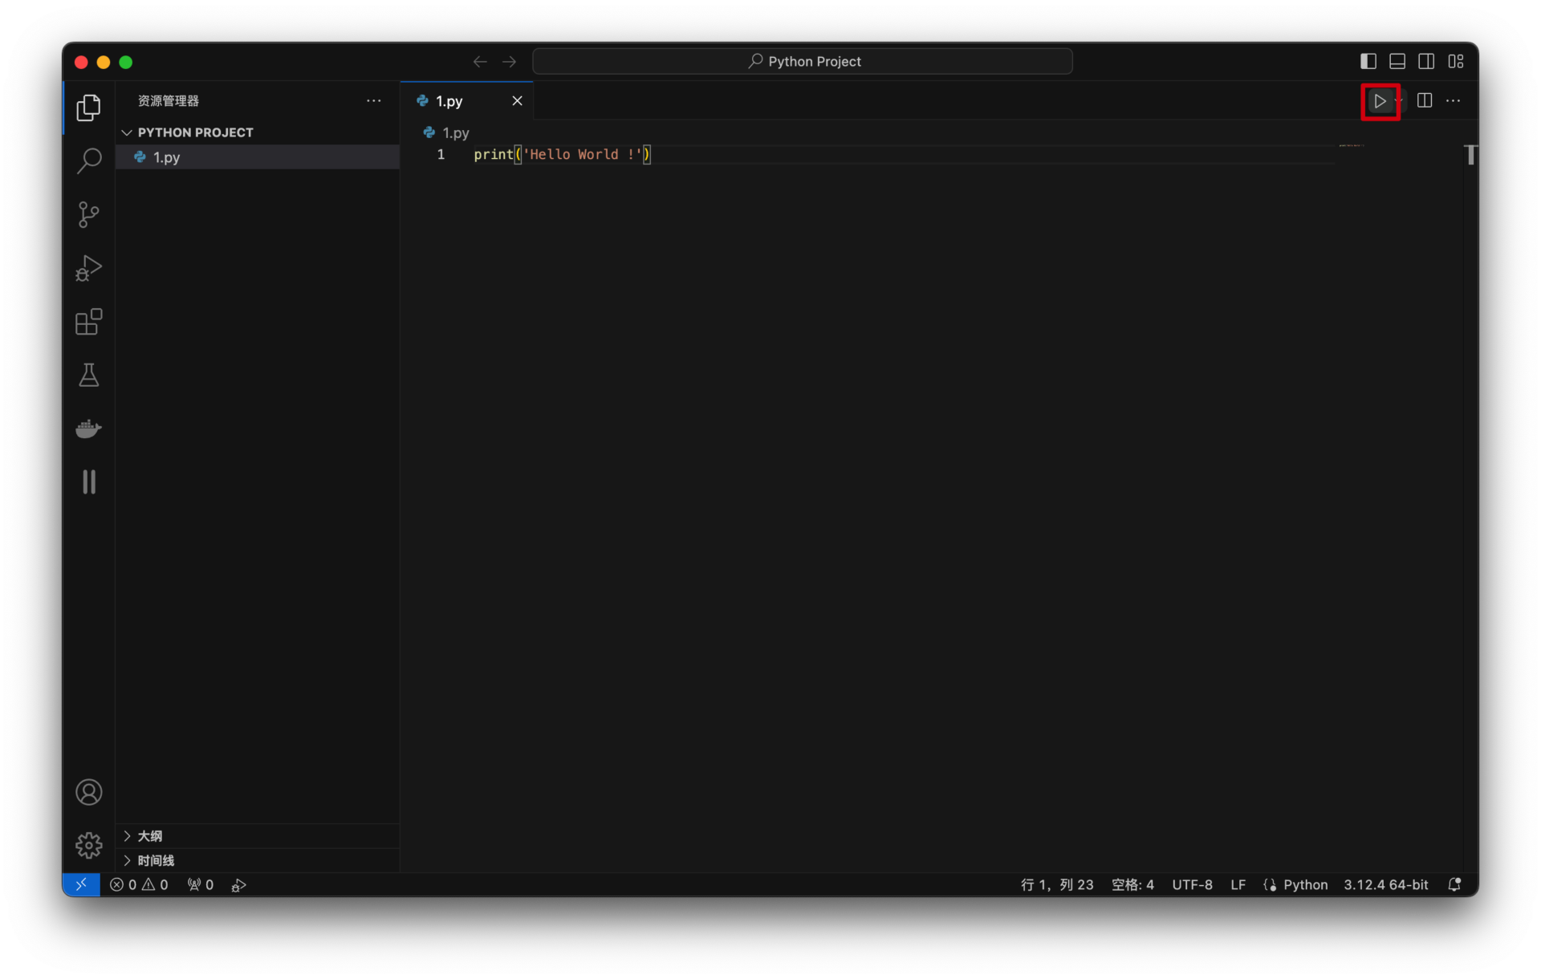
Task: Toggle the bottom panel visibility
Action: click(1397, 62)
